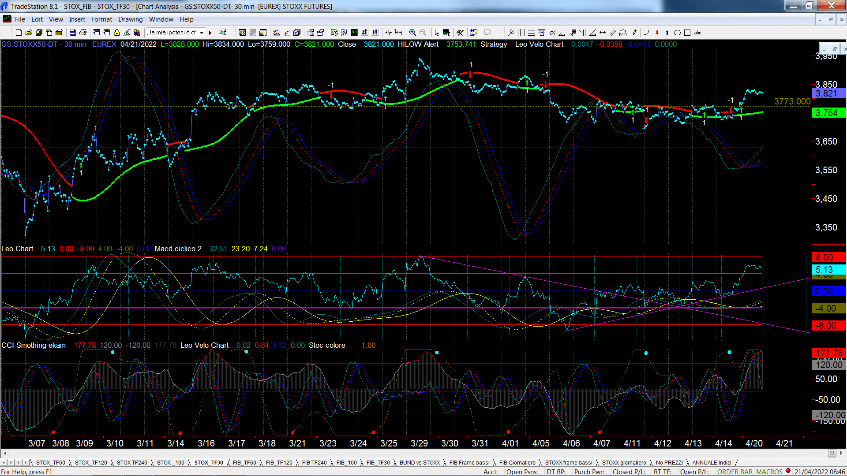This screenshot has width=847, height=476.
Task: Click the magnifier chart lookup icon
Action: click(x=222, y=32)
